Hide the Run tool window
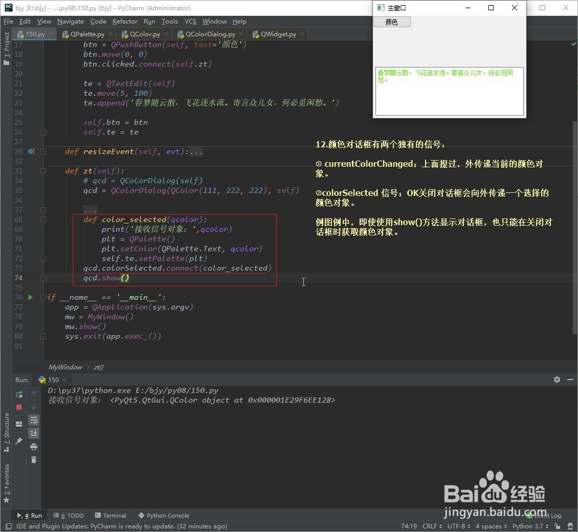578x532 pixels. [x=570, y=379]
